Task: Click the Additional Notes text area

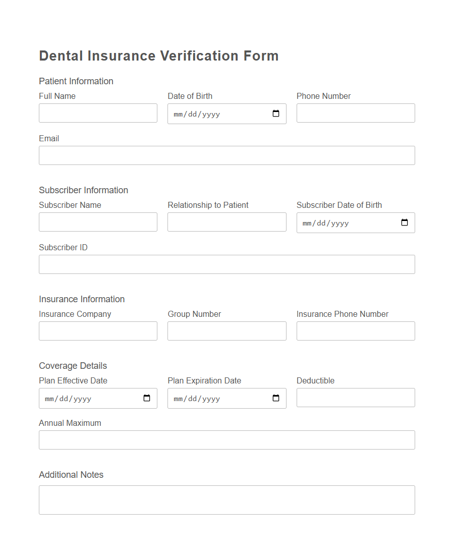Action: (x=226, y=499)
